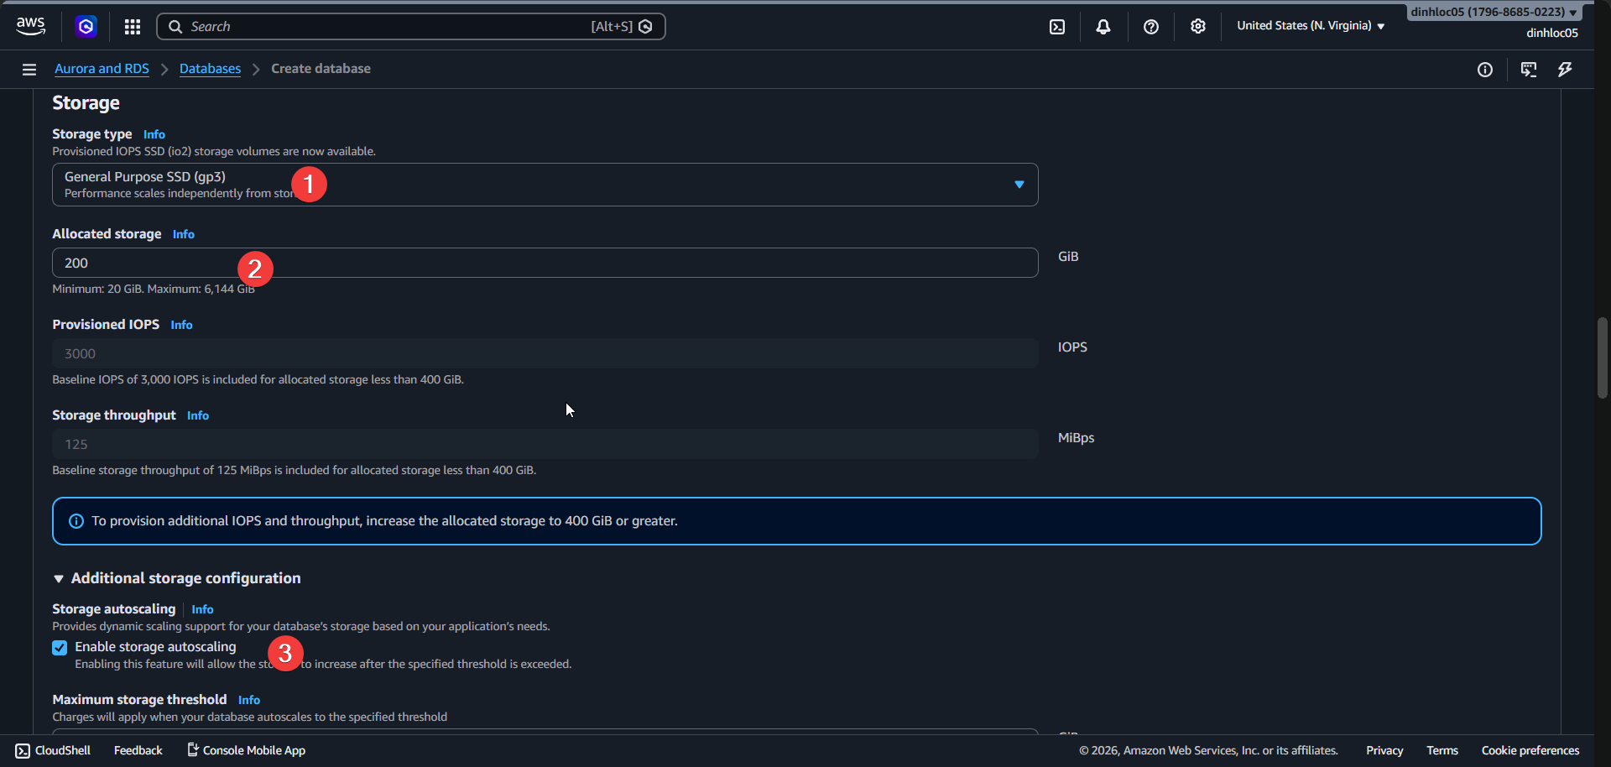Open CloudShell from the top bar icon
Image resolution: width=1611 pixels, height=767 pixels.
click(x=1057, y=27)
